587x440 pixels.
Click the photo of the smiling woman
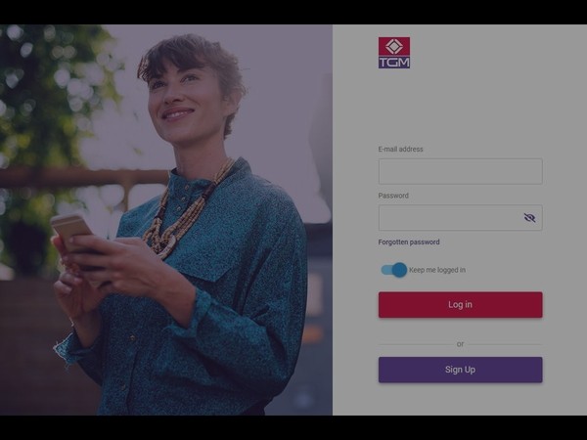166,220
